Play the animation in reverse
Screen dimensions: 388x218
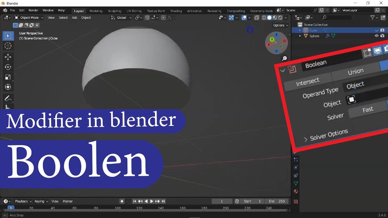146,201
